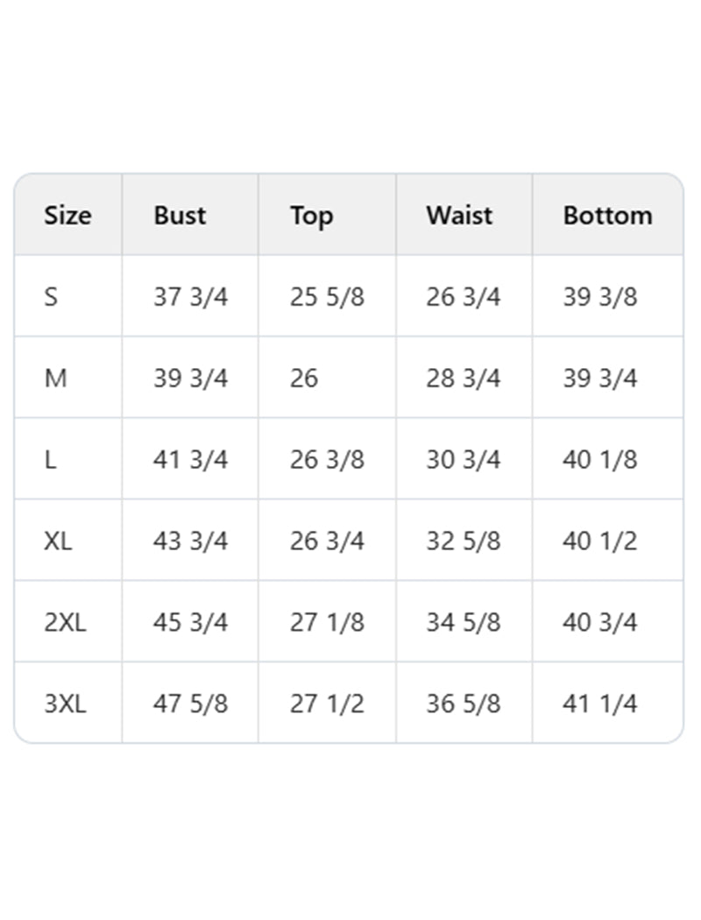Click the Waist column header
The image size is (701, 920).
click(459, 216)
